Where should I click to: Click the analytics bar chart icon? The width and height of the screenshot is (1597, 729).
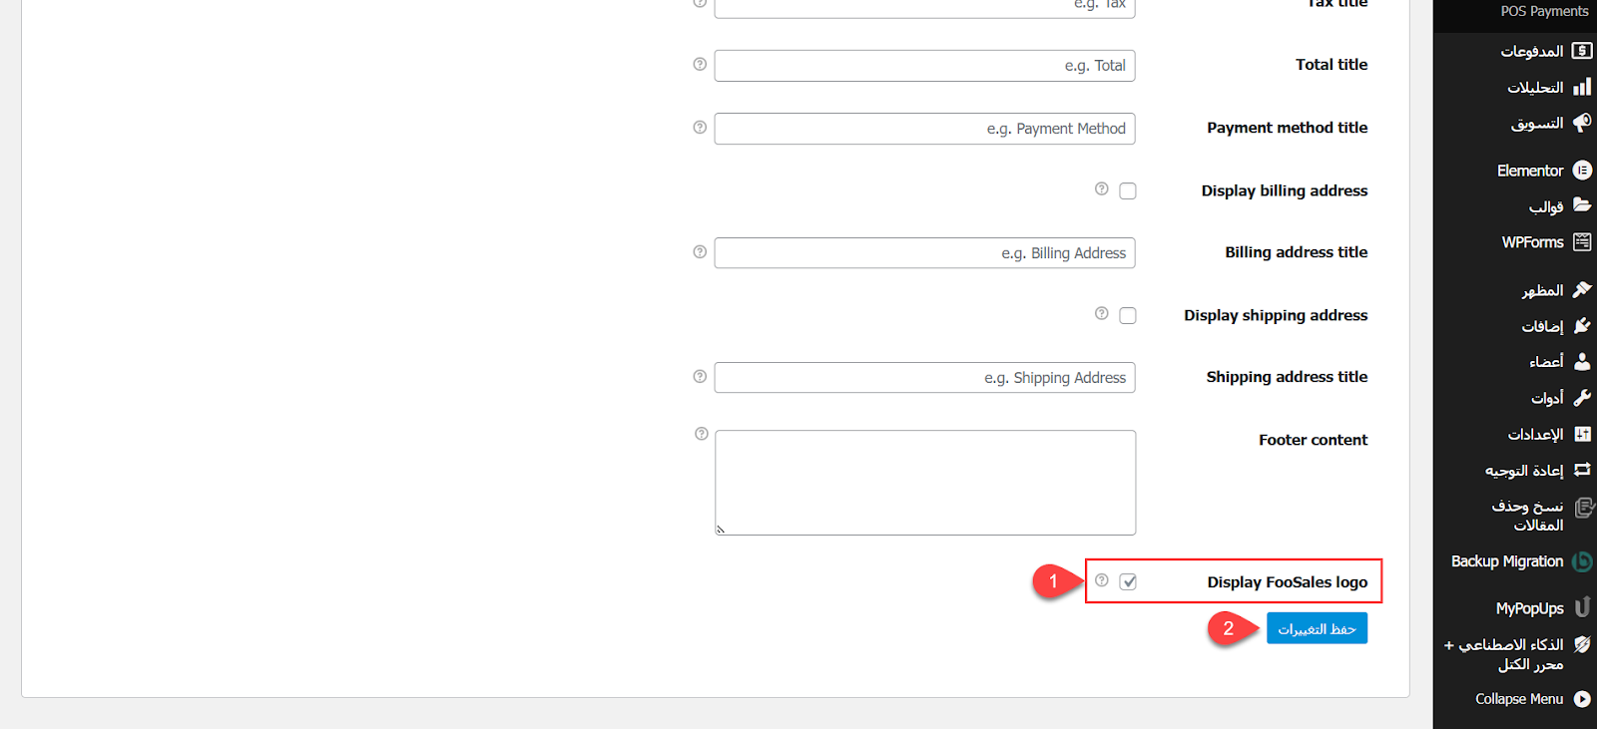(1582, 88)
